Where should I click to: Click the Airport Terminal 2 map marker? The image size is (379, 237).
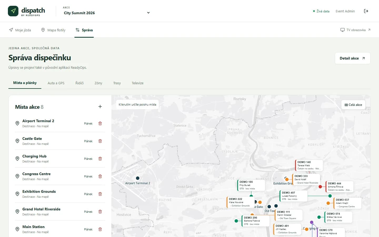tap(137, 178)
